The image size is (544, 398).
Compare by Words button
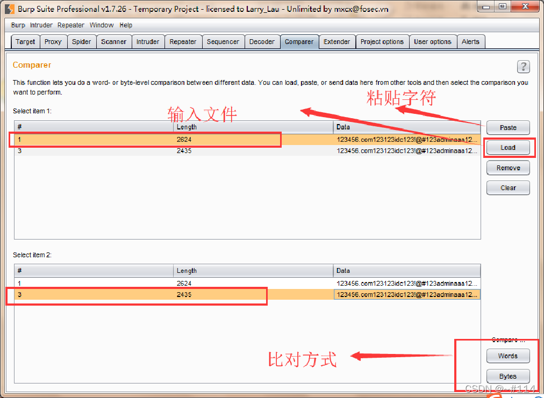click(x=508, y=356)
